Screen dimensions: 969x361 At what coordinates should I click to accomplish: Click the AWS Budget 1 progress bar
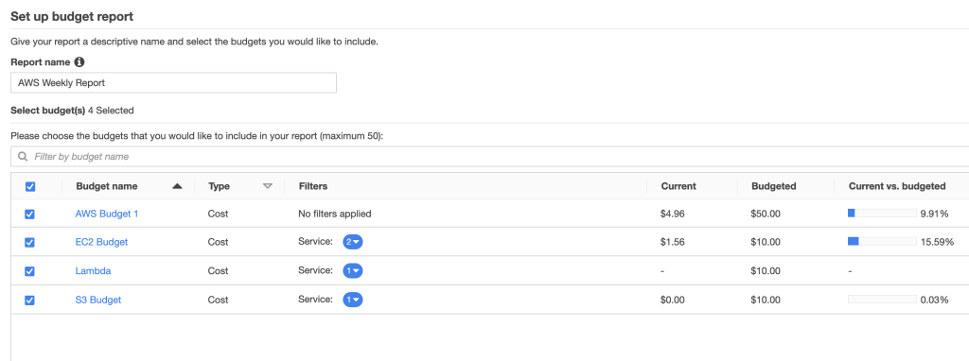pos(882,213)
